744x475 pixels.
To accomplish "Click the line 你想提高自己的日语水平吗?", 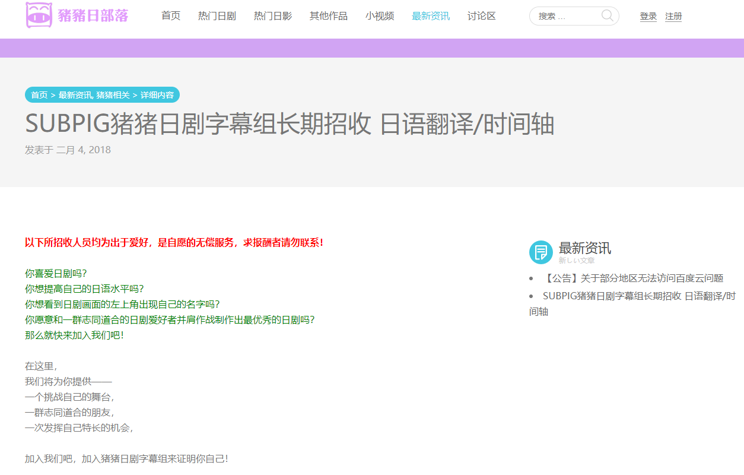I will pyautogui.click(x=84, y=289).
